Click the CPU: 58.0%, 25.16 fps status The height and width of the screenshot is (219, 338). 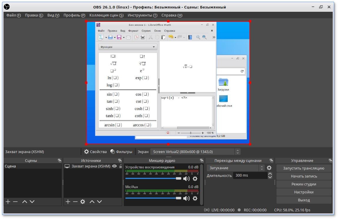(292, 210)
